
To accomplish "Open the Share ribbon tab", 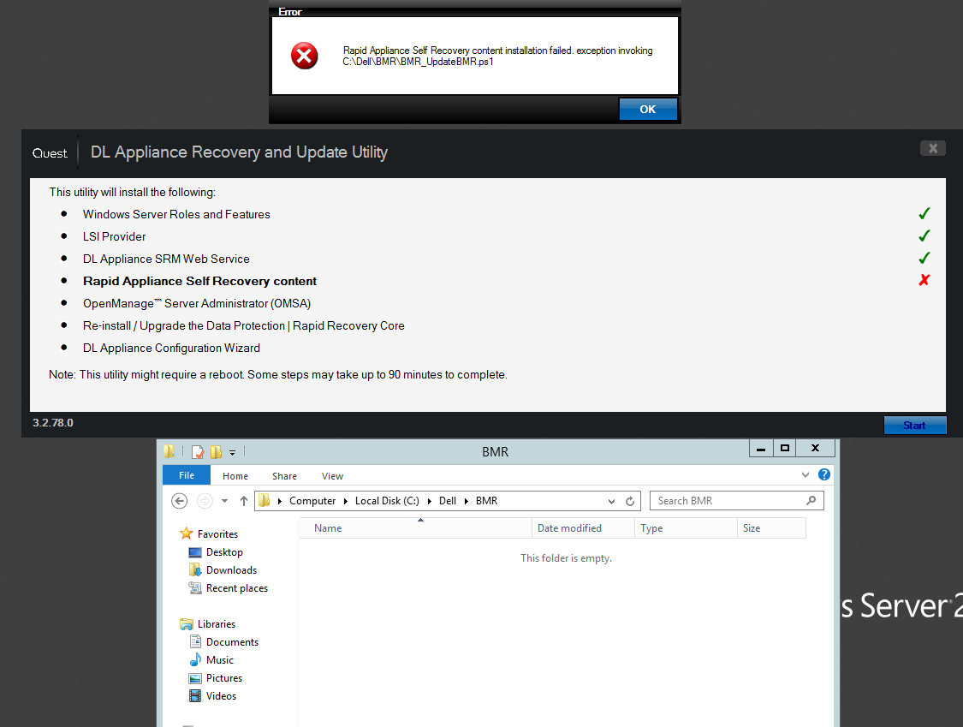I will tap(284, 476).
